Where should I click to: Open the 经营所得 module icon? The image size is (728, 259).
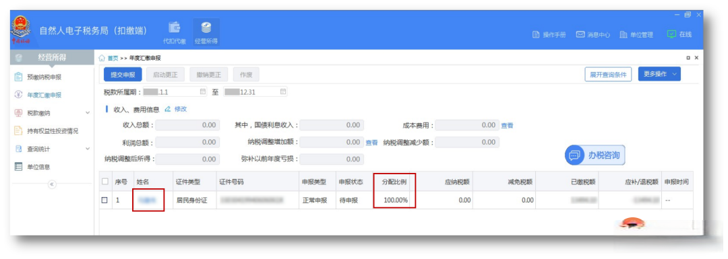tap(206, 32)
